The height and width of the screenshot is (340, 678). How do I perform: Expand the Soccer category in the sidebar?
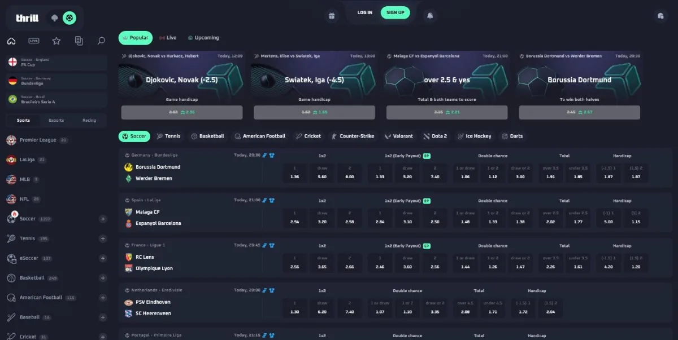103,219
